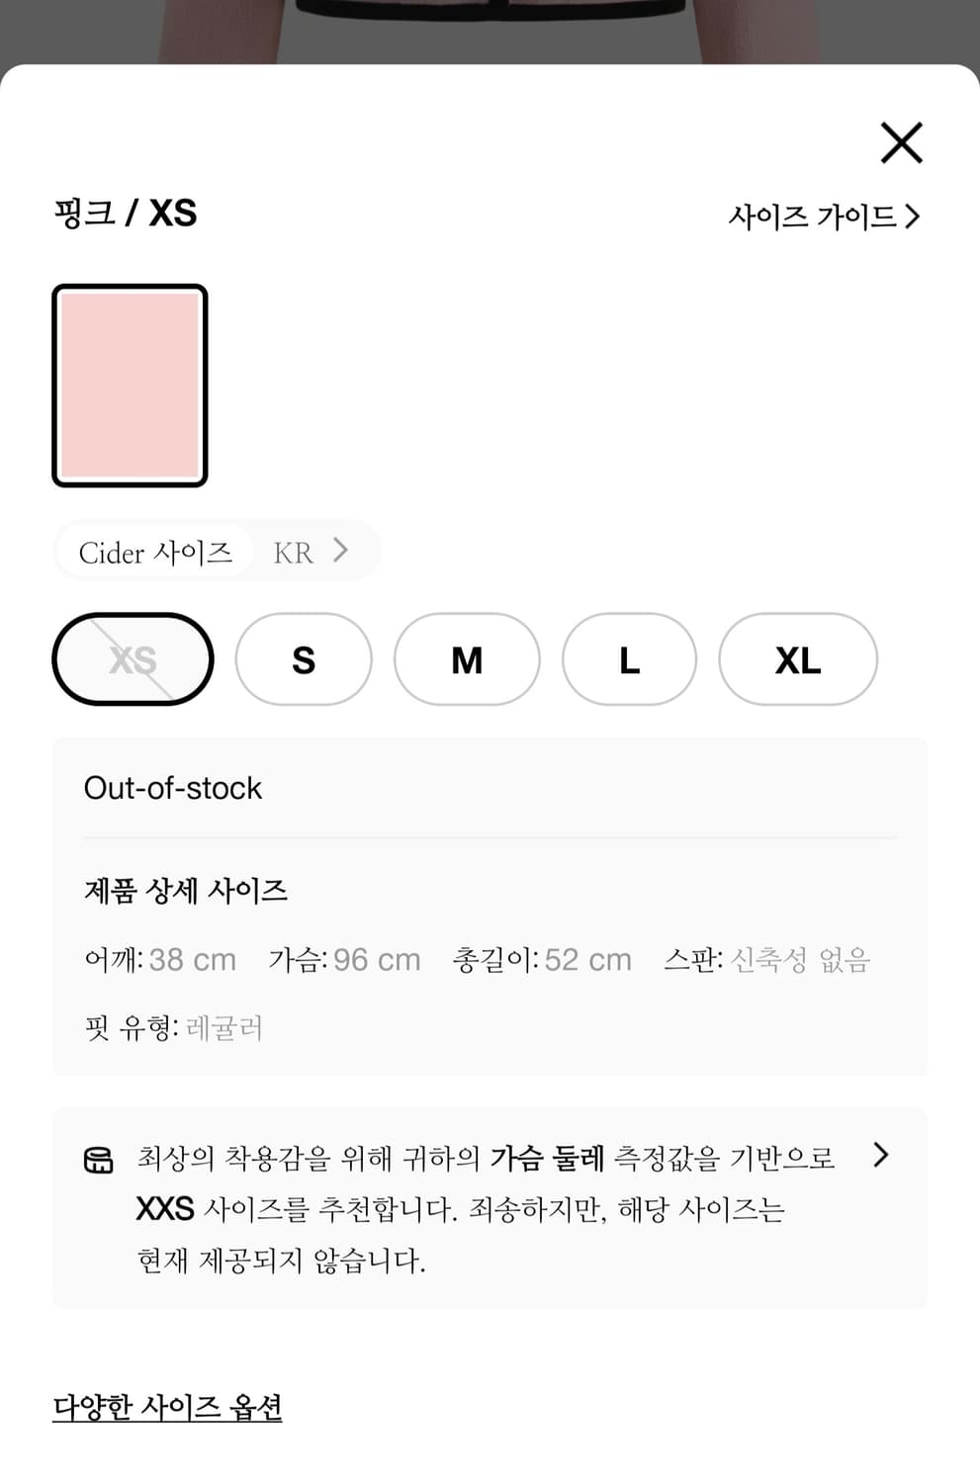Click the arrow beside 사이즈 가이드
Screen dimensions: 980x1483
912,216
